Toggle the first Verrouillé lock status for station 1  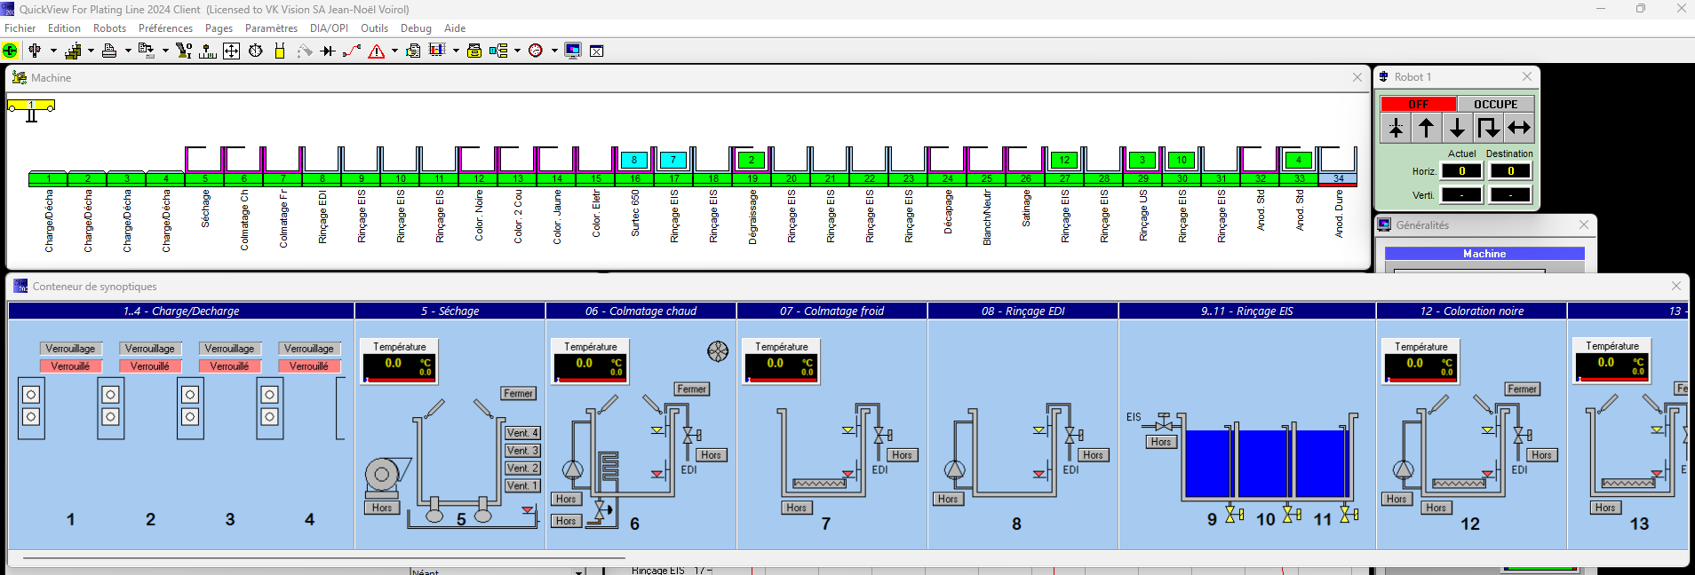(x=70, y=366)
